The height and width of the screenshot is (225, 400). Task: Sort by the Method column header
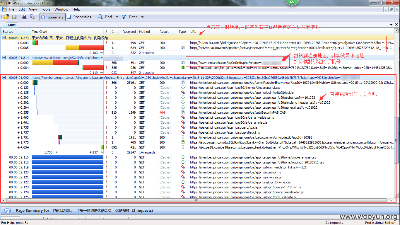pos(148,32)
